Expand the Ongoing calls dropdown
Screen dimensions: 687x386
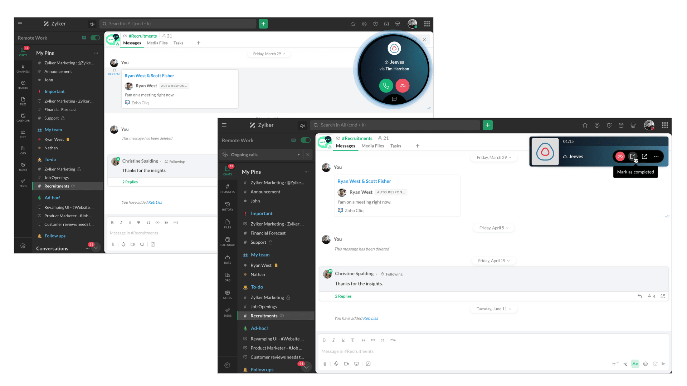point(298,155)
